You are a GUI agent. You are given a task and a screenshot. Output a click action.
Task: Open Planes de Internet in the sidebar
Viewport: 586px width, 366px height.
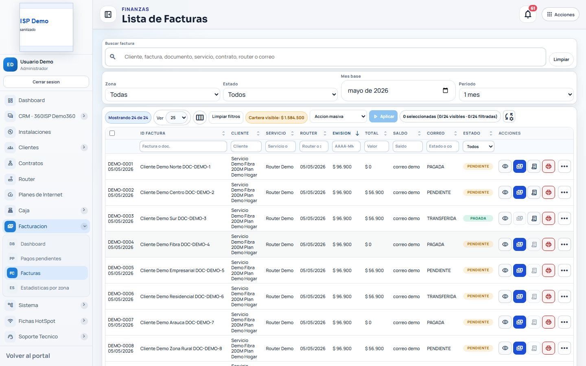click(x=46, y=194)
